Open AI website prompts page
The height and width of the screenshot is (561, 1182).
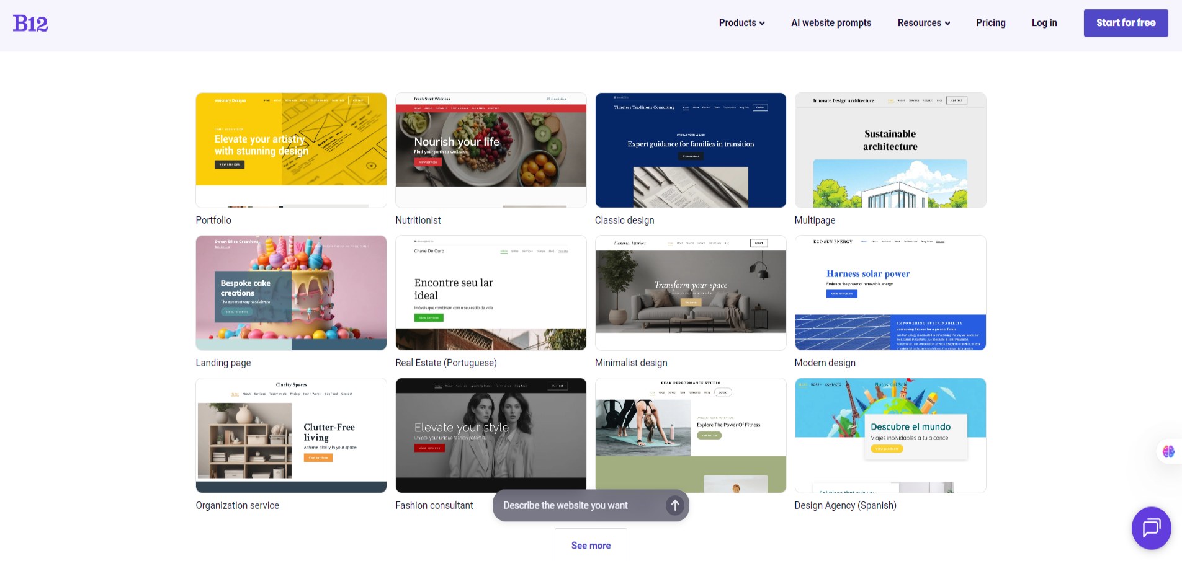pyautogui.click(x=831, y=23)
